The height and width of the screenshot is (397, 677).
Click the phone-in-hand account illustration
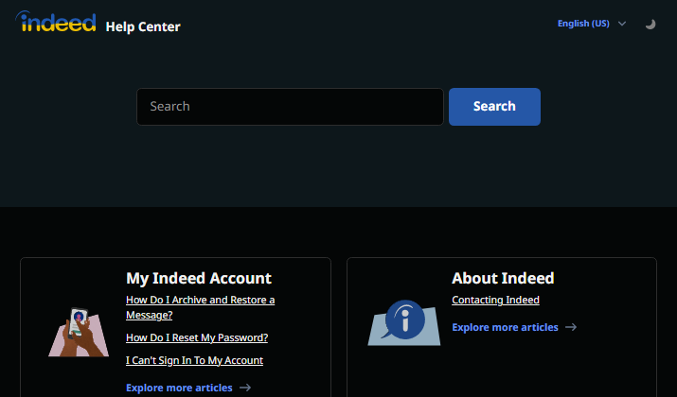coord(79,332)
